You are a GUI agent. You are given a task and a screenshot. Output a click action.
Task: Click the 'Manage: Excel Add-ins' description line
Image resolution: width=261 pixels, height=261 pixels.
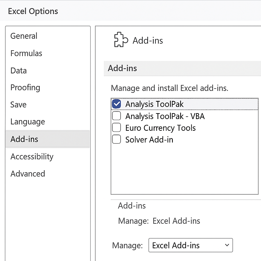point(159,221)
